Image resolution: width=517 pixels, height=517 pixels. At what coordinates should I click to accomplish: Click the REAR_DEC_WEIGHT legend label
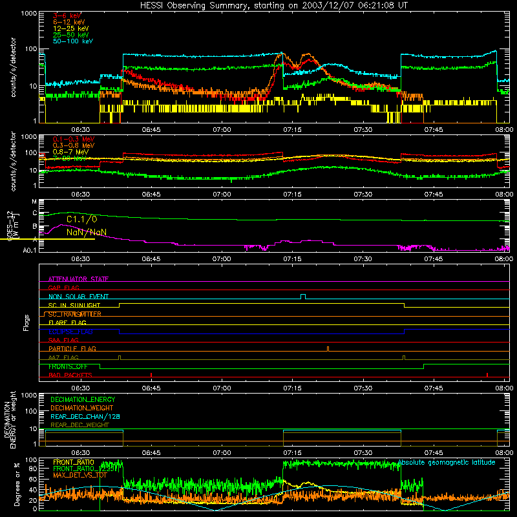(79, 425)
